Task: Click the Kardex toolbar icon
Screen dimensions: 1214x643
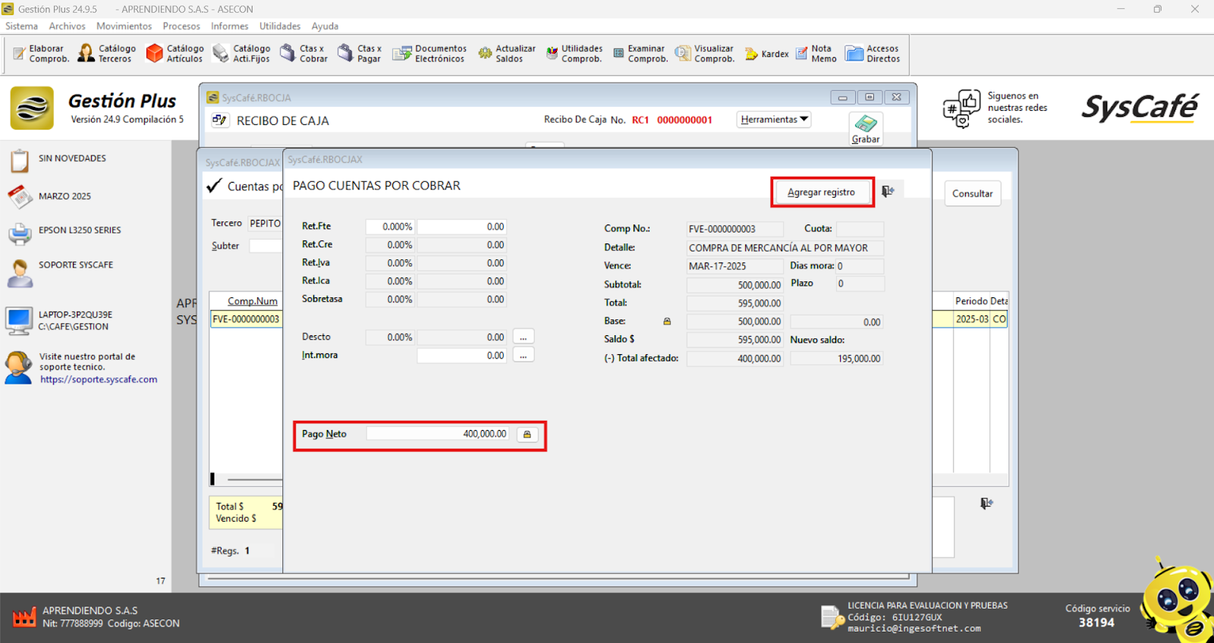Action: [766, 54]
